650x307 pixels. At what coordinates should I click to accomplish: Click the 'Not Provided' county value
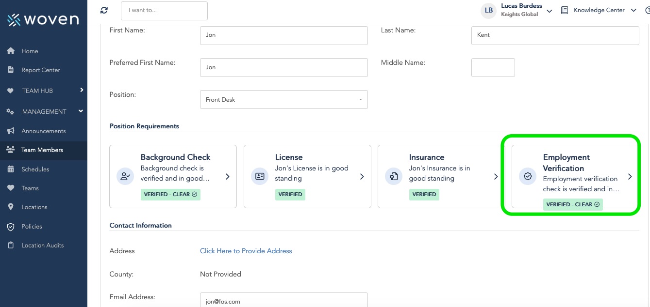click(x=220, y=274)
